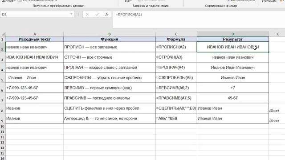This screenshot has height=160, width=285.
Task: Click the formula bar with =ПРОПИСН(A2)
Action: [199, 20]
